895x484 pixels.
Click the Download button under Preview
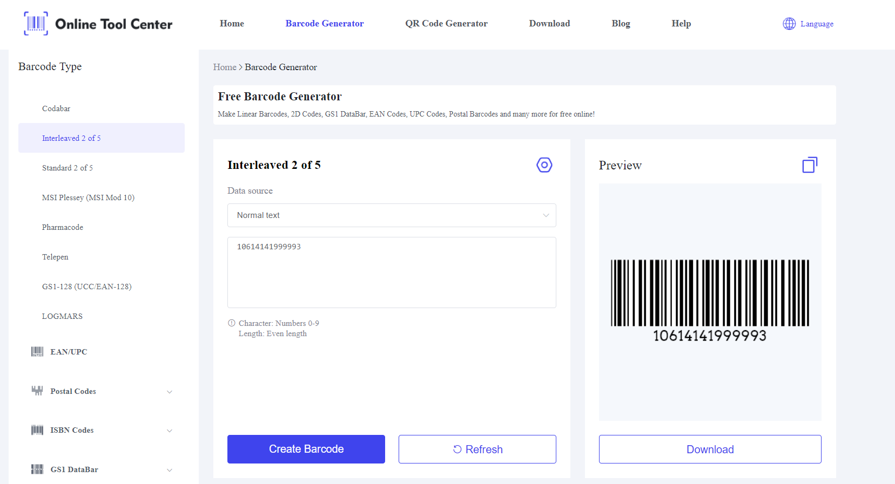(x=710, y=449)
